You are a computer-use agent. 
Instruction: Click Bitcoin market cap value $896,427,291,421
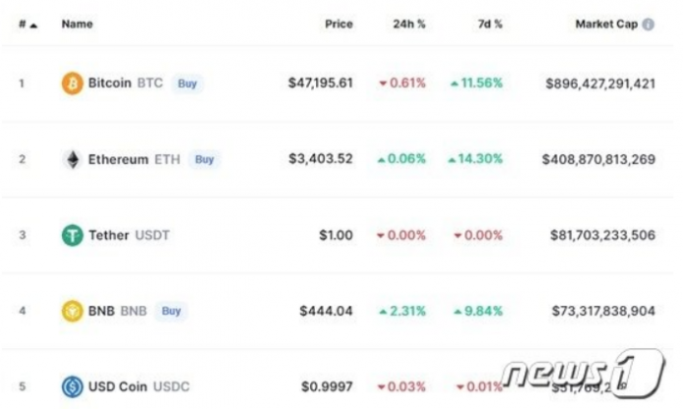pyautogui.click(x=601, y=83)
